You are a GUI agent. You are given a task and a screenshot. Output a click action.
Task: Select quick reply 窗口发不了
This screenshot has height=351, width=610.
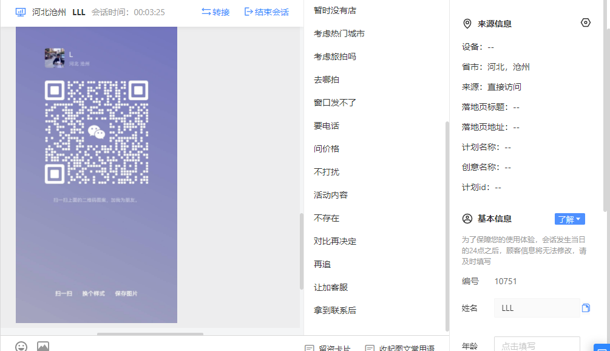335,103
